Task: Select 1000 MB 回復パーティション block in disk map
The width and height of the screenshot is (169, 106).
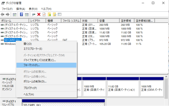Action: (x=94, y=87)
